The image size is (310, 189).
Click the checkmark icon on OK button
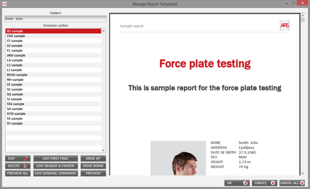pos(245,183)
